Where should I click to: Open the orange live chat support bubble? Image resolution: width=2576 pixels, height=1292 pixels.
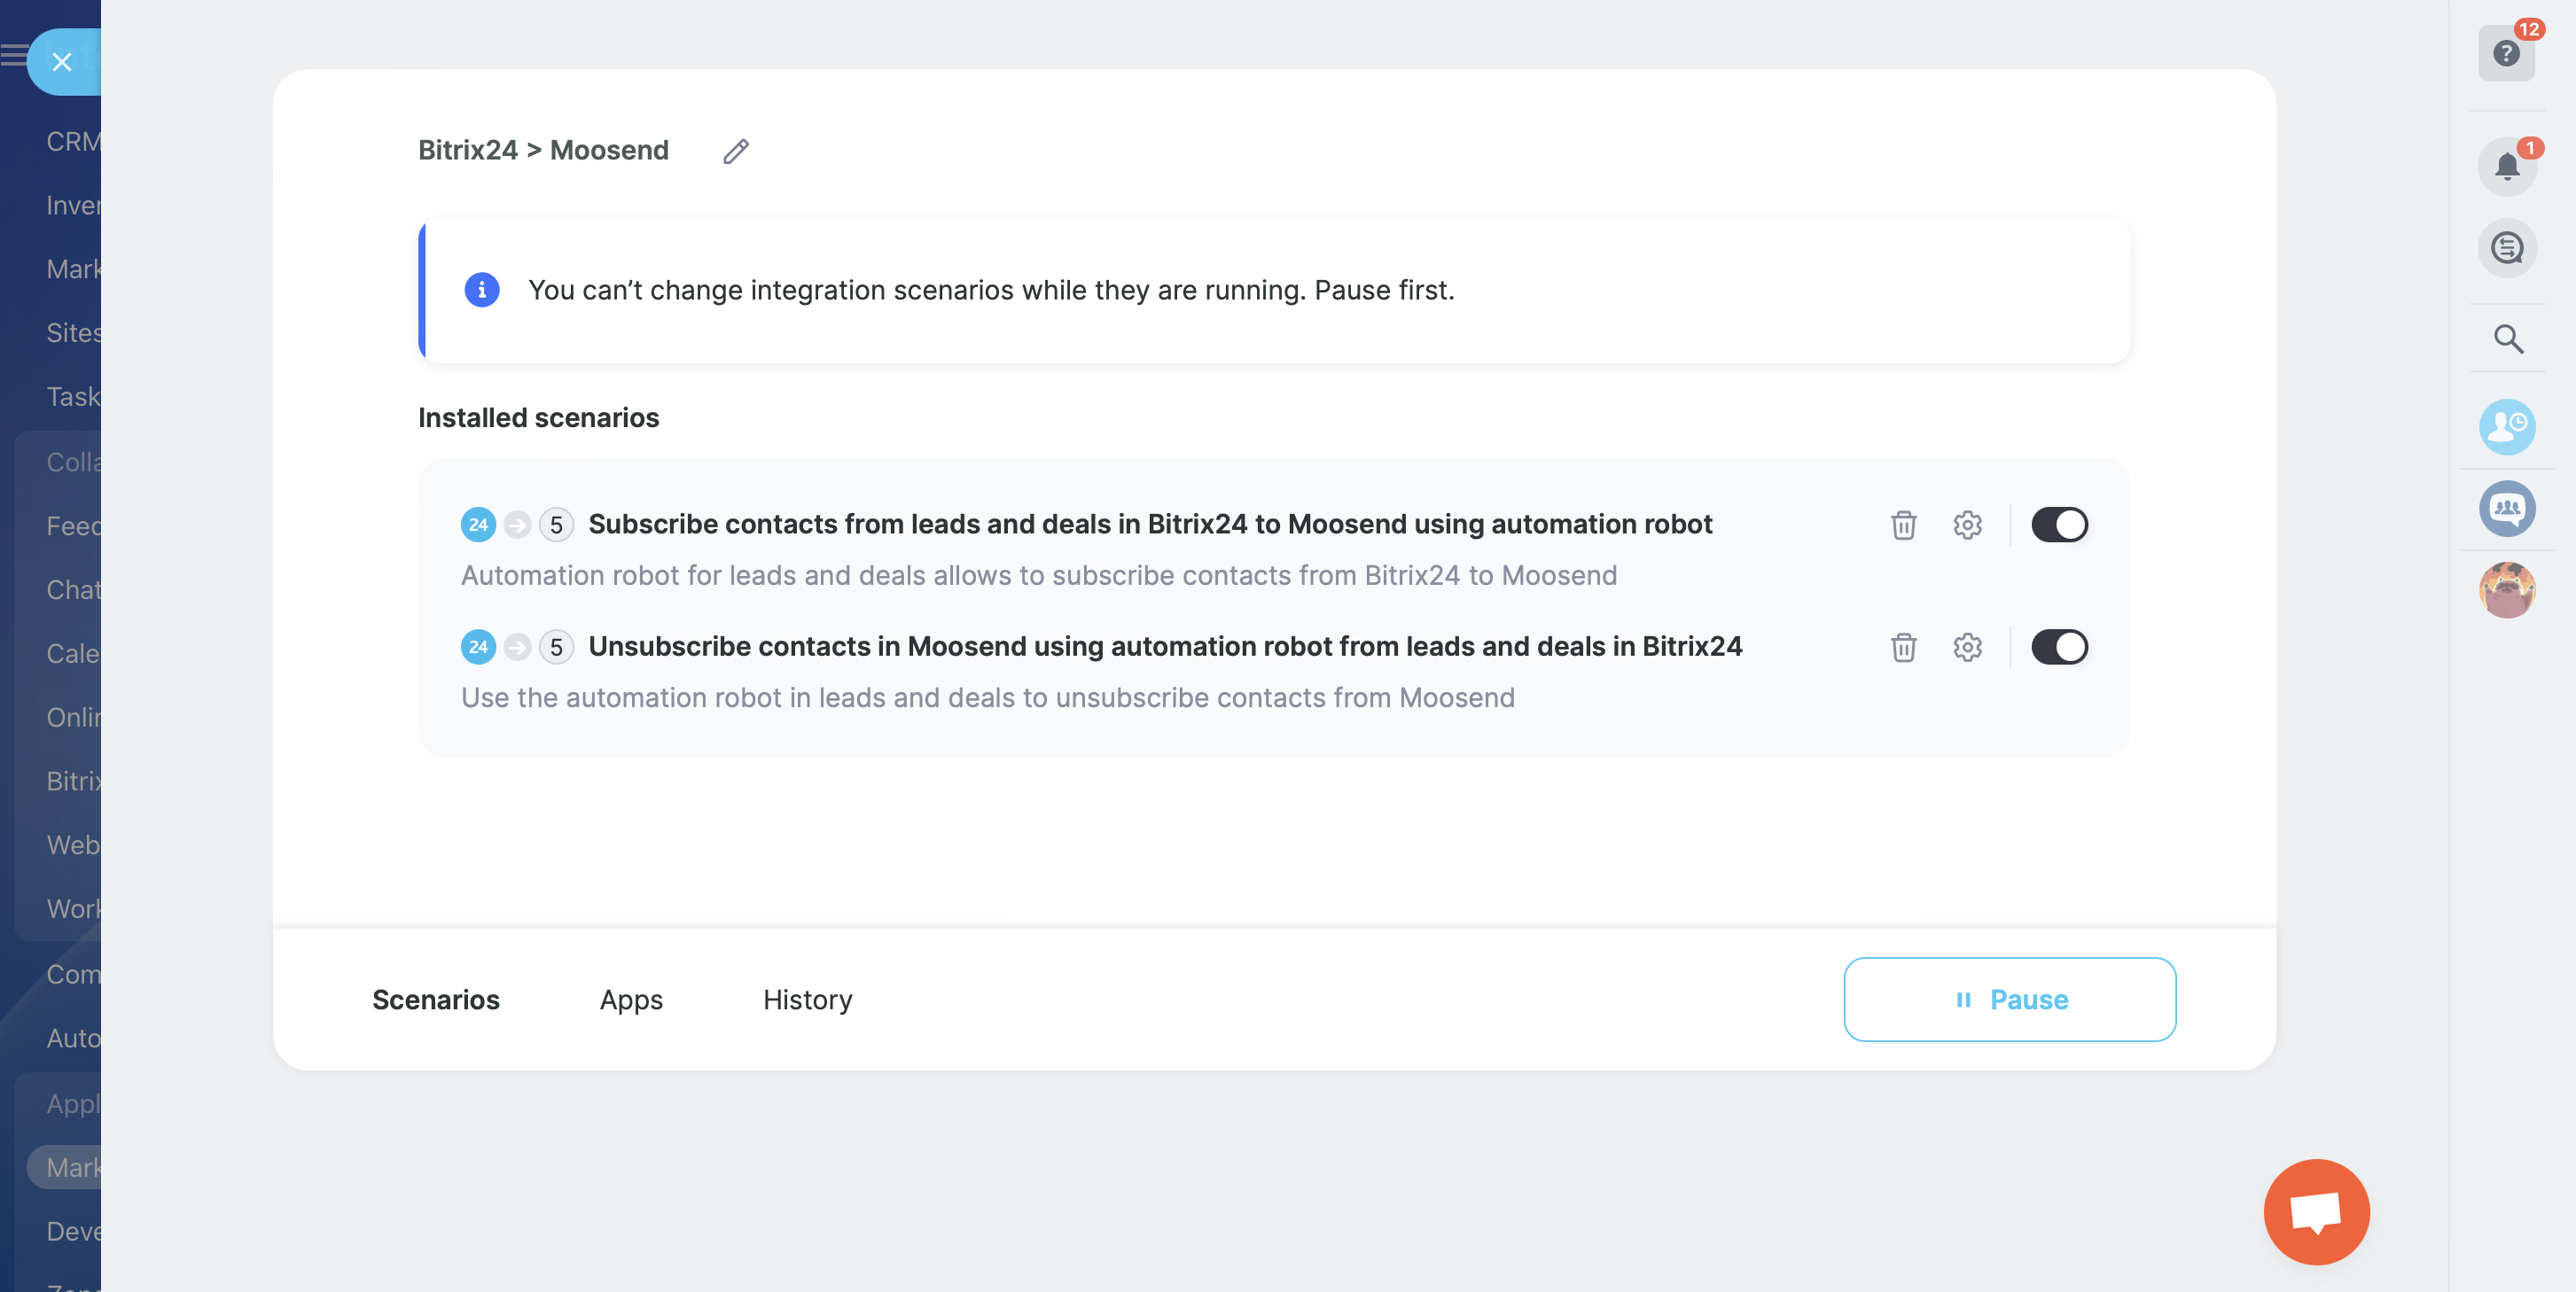[2316, 1211]
